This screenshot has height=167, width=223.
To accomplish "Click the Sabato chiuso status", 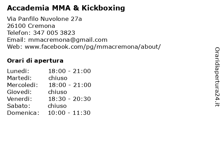I will pyautogui.click(x=57, y=106).
